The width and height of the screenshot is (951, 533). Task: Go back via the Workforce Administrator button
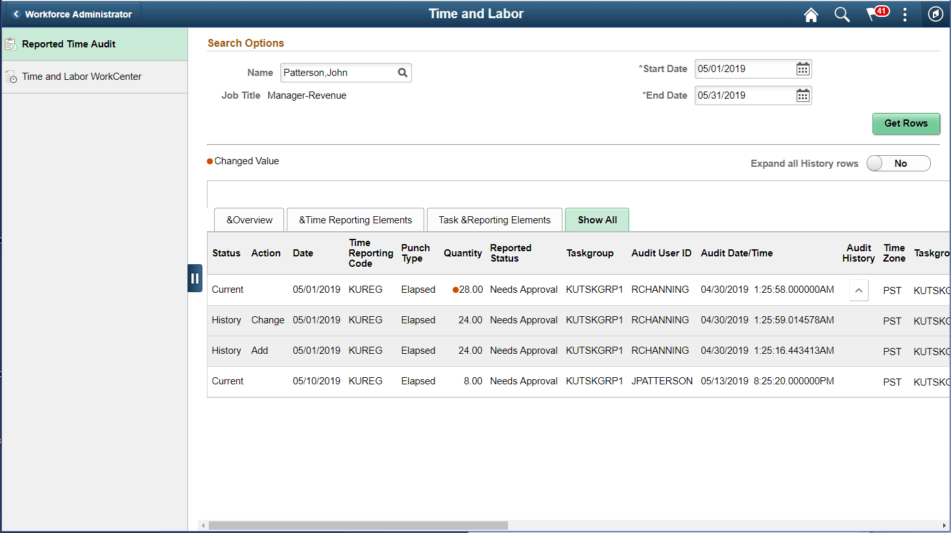73,13
